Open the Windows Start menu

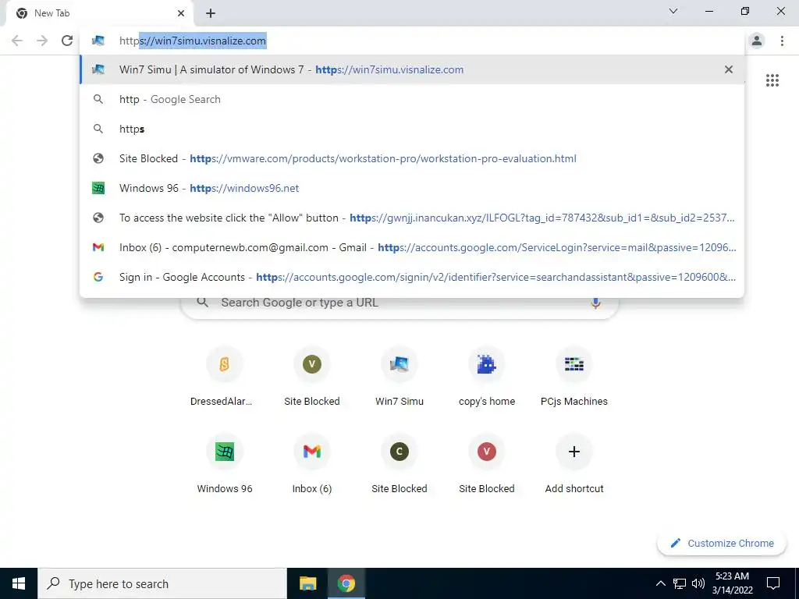[x=19, y=583]
